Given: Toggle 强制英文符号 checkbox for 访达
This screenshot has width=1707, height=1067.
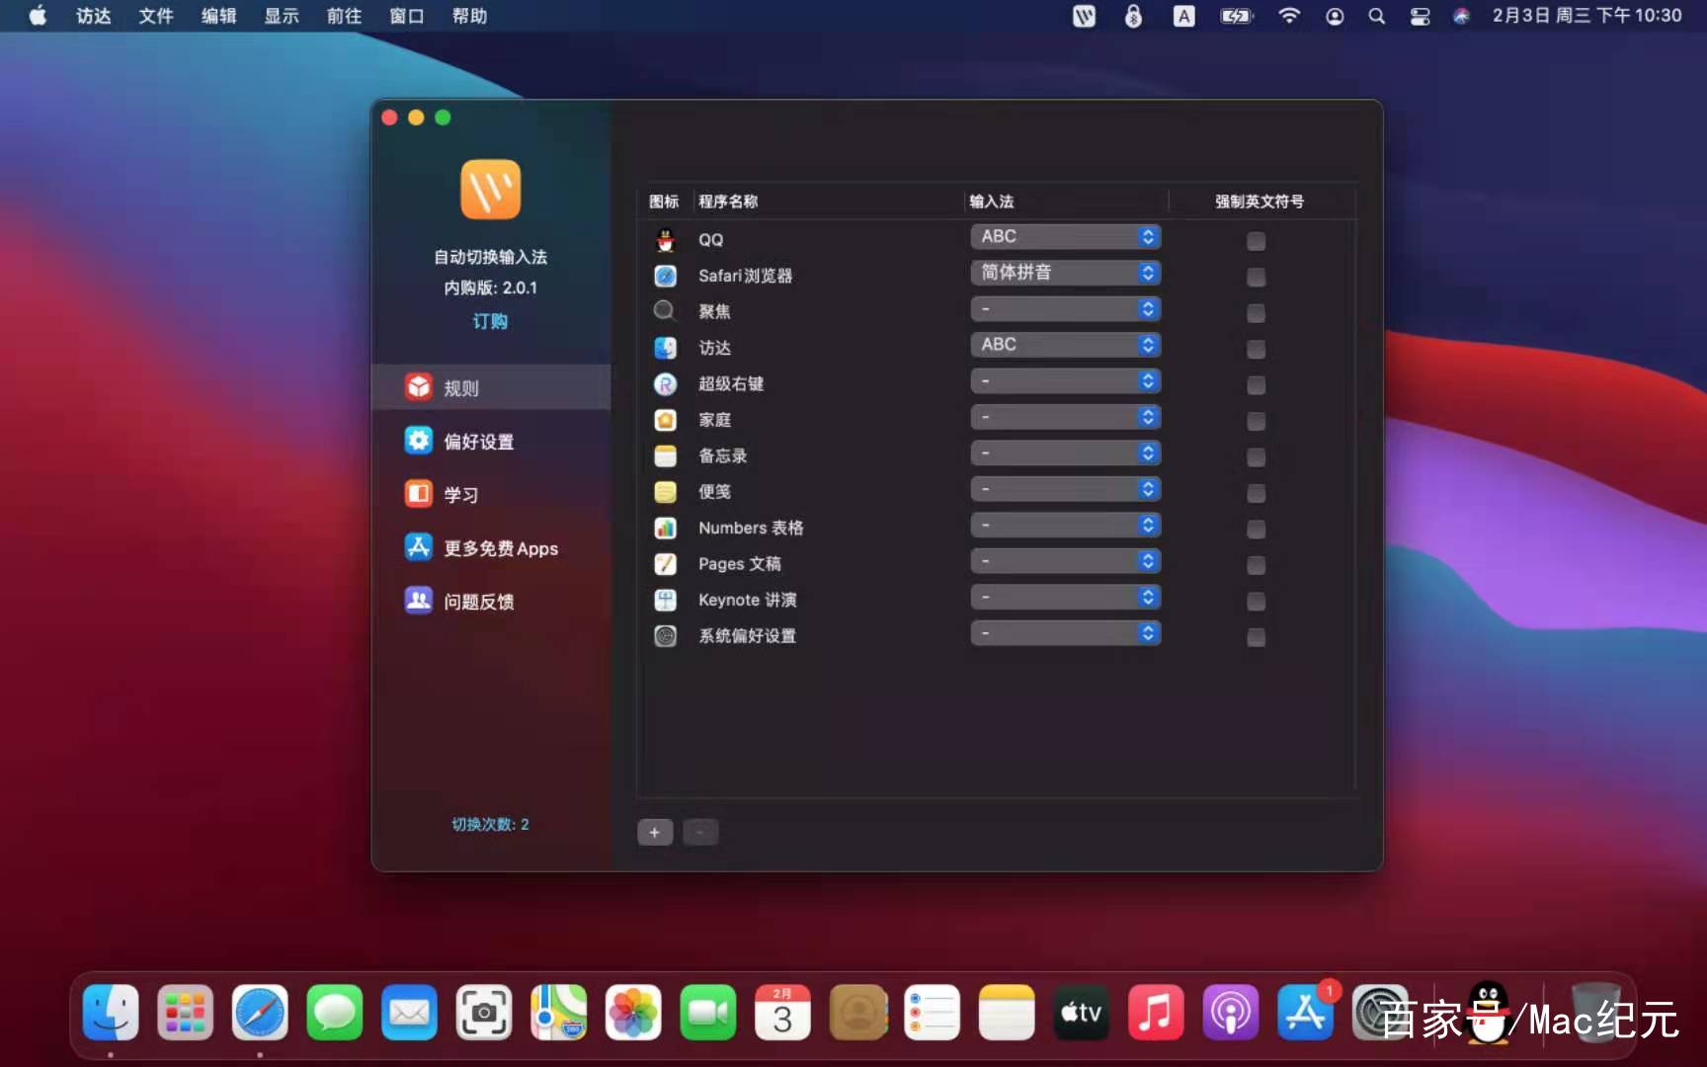Looking at the screenshot, I should tap(1256, 349).
